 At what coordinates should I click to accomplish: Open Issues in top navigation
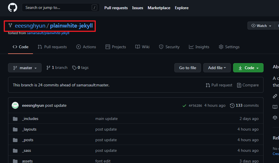click(138, 8)
